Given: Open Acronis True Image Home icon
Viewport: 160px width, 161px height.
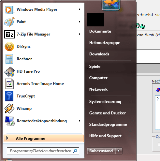Looking at the screenshot, I should coord(9,84).
